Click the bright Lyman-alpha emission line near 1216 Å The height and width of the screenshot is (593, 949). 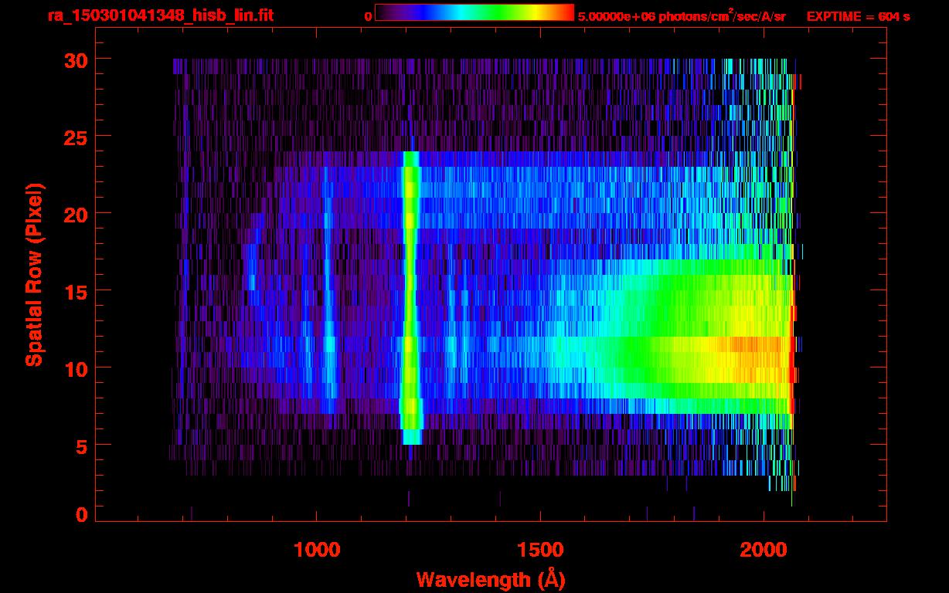[x=410, y=297]
